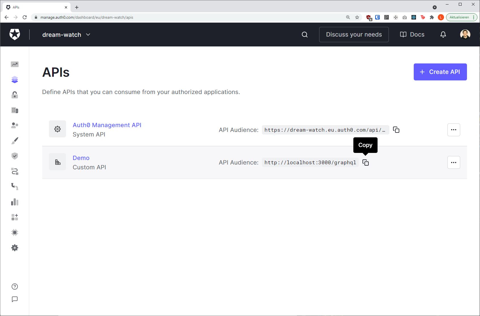Select the User Management icon
Image resolution: width=480 pixels, height=316 pixels.
[x=14, y=125]
